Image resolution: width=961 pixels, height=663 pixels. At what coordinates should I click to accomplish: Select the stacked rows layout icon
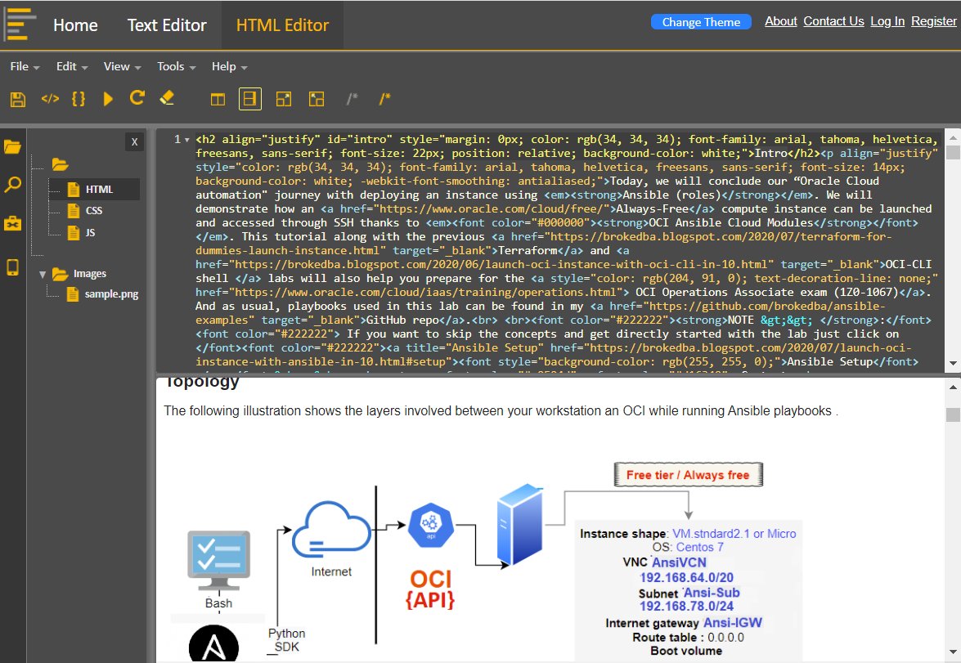click(x=249, y=99)
